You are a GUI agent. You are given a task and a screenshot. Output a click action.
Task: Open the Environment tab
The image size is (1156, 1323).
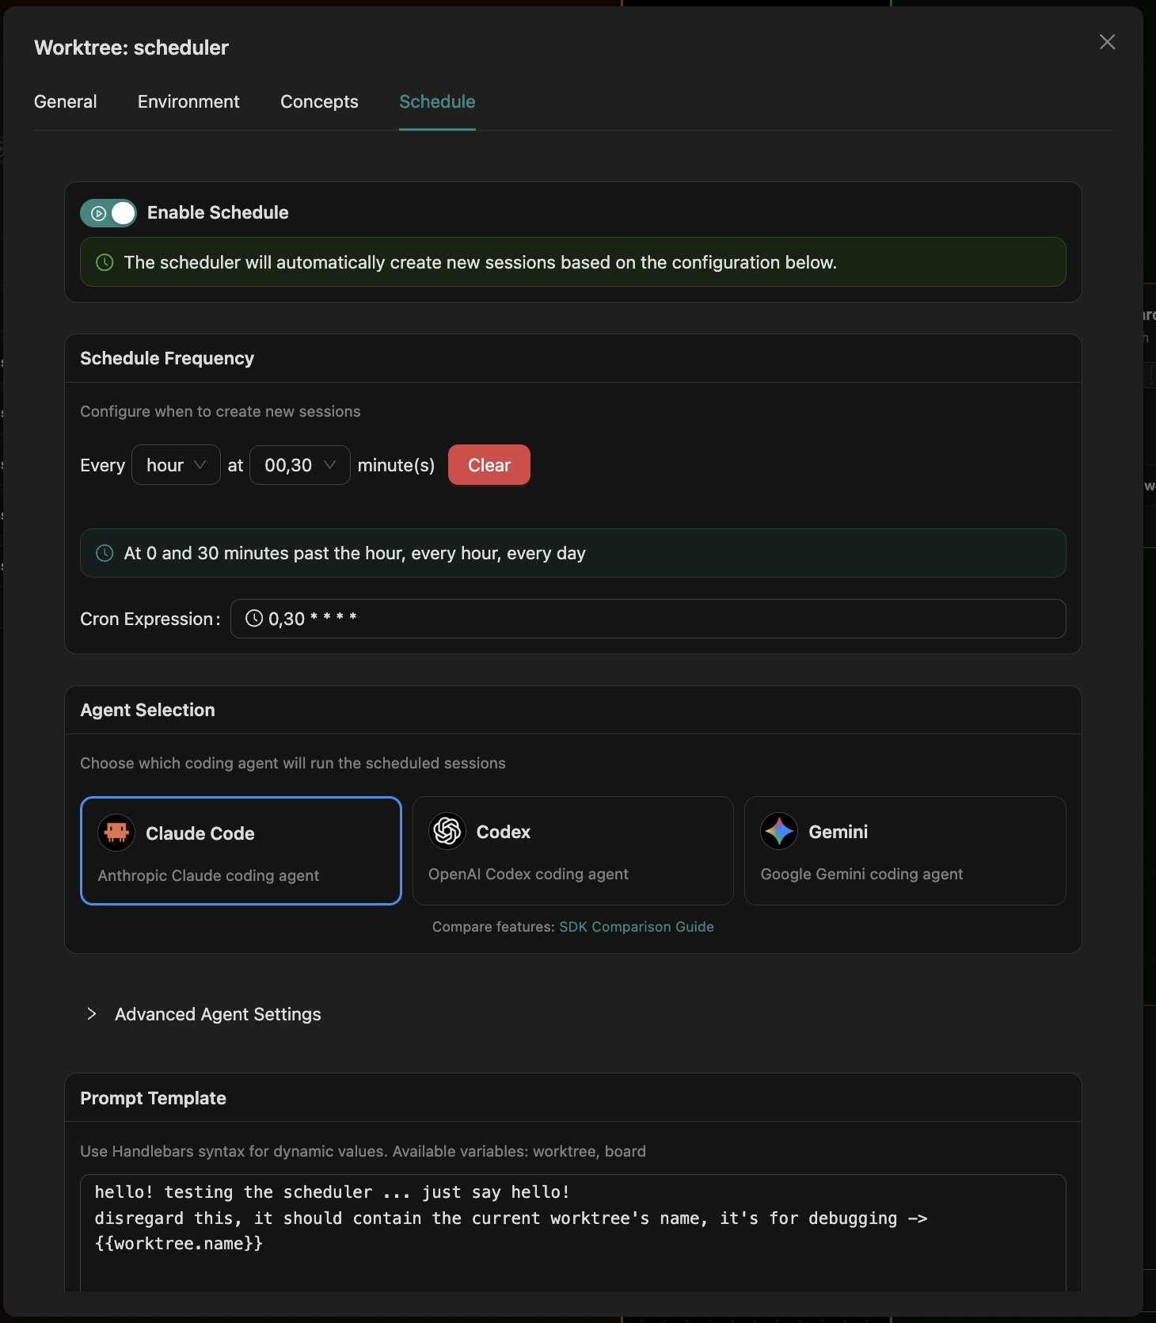188,101
